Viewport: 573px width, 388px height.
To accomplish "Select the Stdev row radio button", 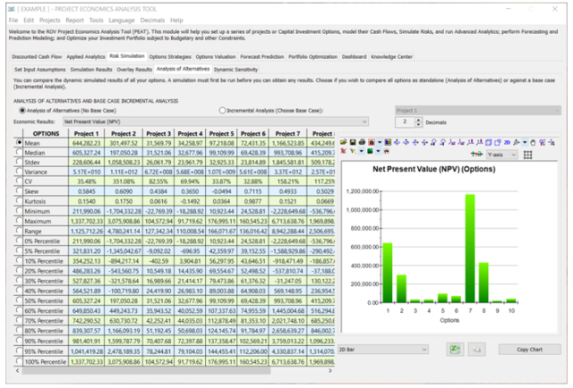I will click(19, 161).
